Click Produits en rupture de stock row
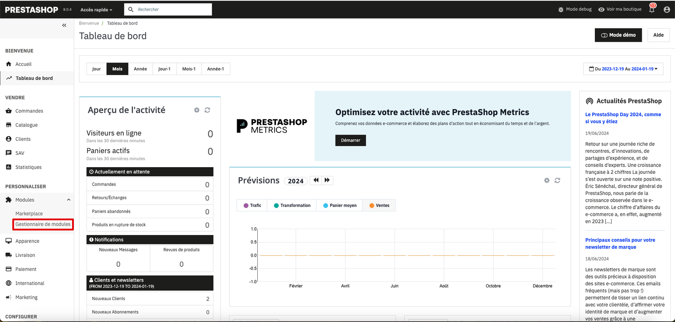The height and width of the screenshot is (322, 675). point(150,225)
